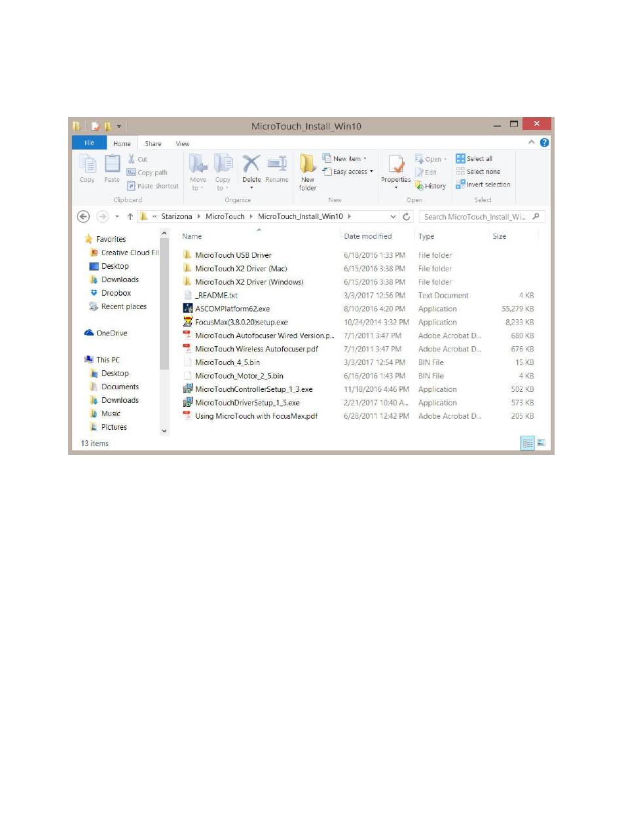Screen dimensions: 622x840
Task: Open the View ribbon tab
Action: tap(183, 143)
